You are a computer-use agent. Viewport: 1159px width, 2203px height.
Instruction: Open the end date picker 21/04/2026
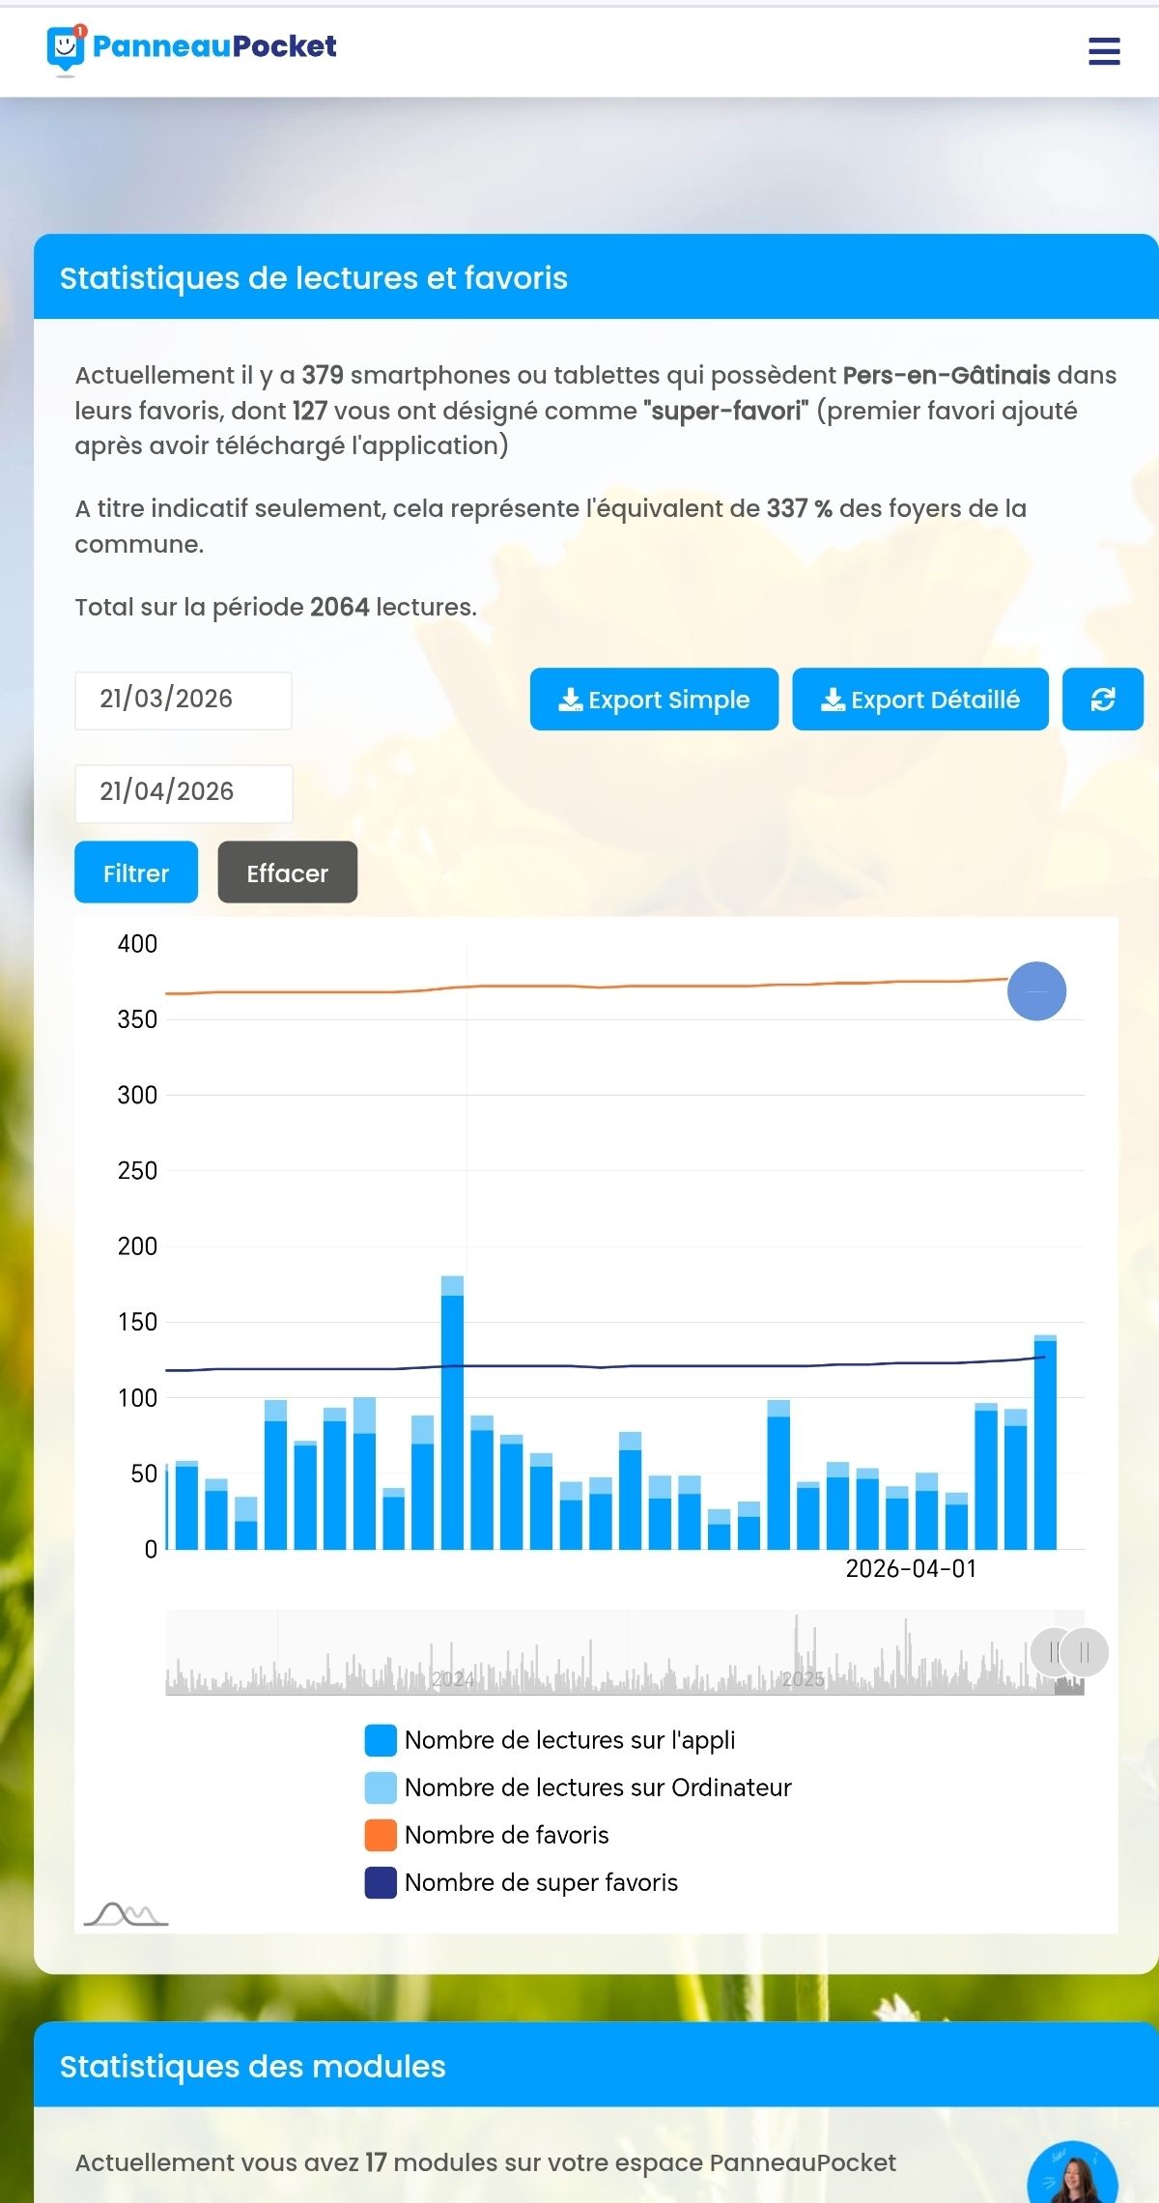click(x=184, y=792)
